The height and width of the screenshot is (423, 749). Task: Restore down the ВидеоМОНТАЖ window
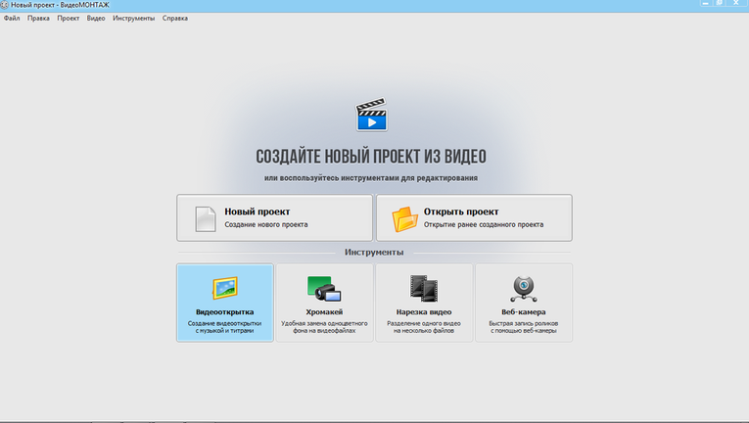(720, 3)
